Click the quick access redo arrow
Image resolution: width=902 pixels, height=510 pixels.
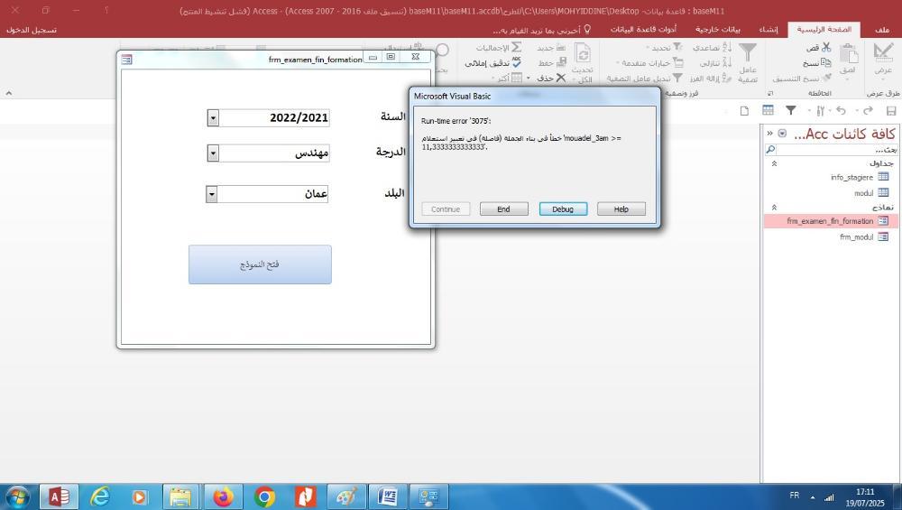(868, 110)
